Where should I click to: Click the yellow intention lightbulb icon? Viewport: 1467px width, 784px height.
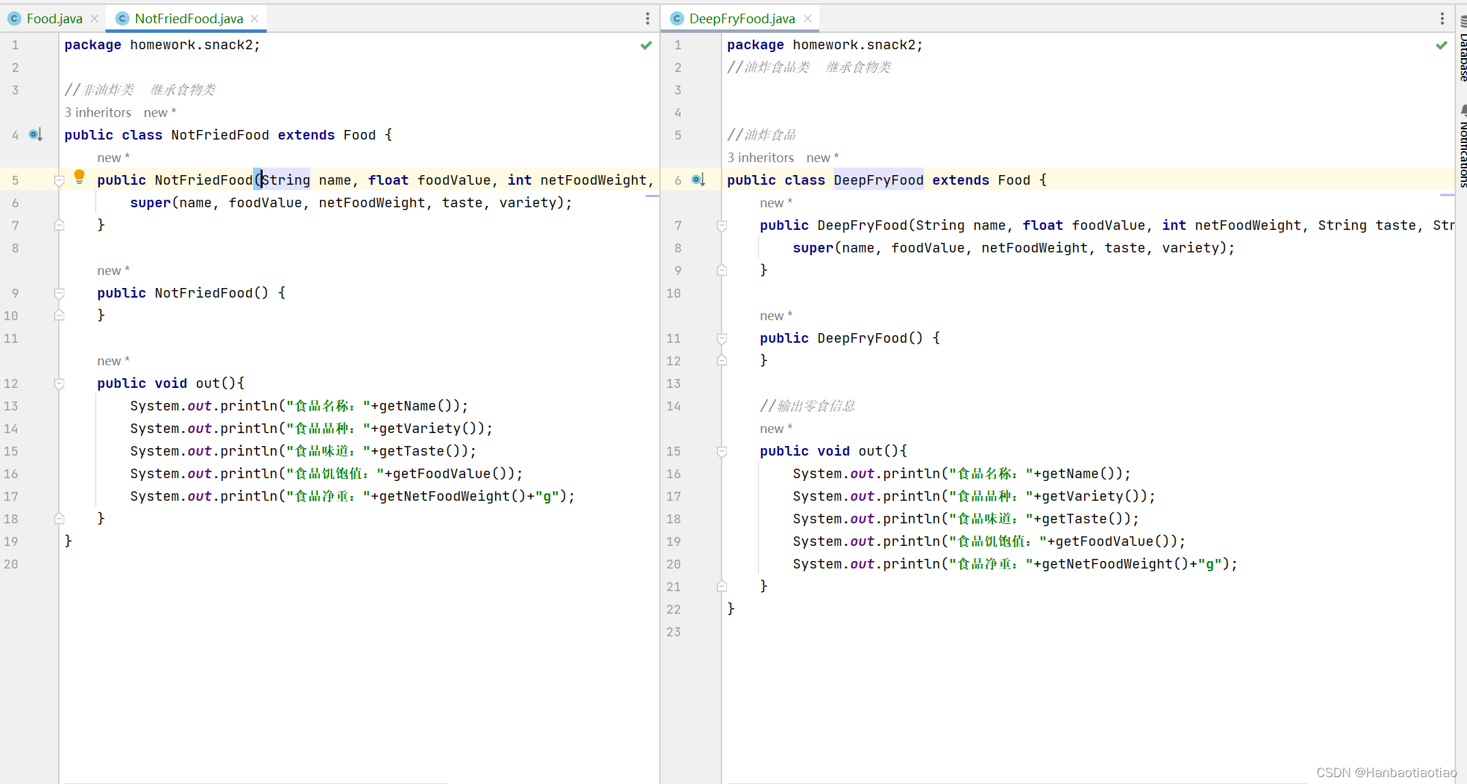(x=79, y=177)
